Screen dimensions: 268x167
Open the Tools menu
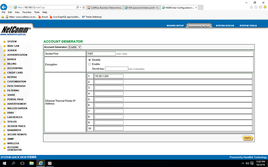click(37, 12)
